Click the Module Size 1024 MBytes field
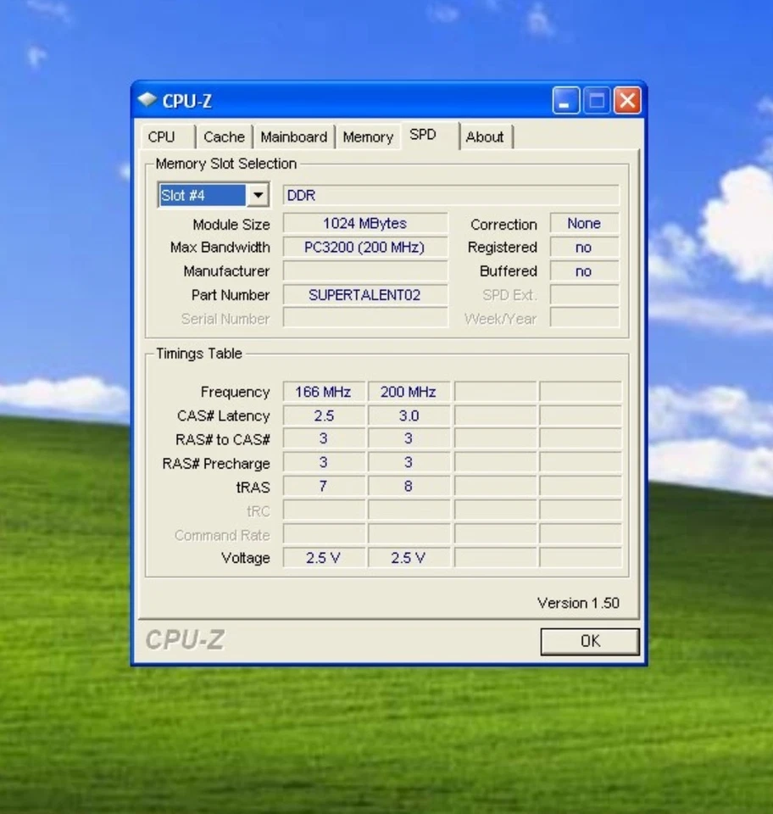 click(x=364, y=224)
